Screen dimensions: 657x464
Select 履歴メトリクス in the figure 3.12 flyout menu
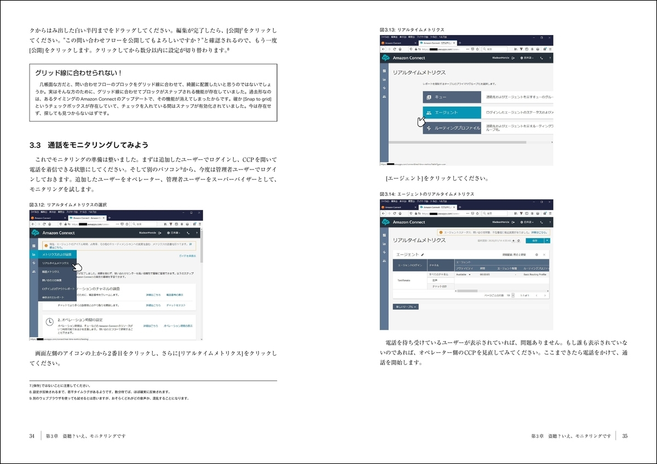57,272
